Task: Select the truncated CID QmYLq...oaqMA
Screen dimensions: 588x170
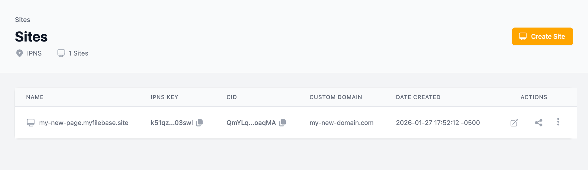Action: (x=251, y=123)
